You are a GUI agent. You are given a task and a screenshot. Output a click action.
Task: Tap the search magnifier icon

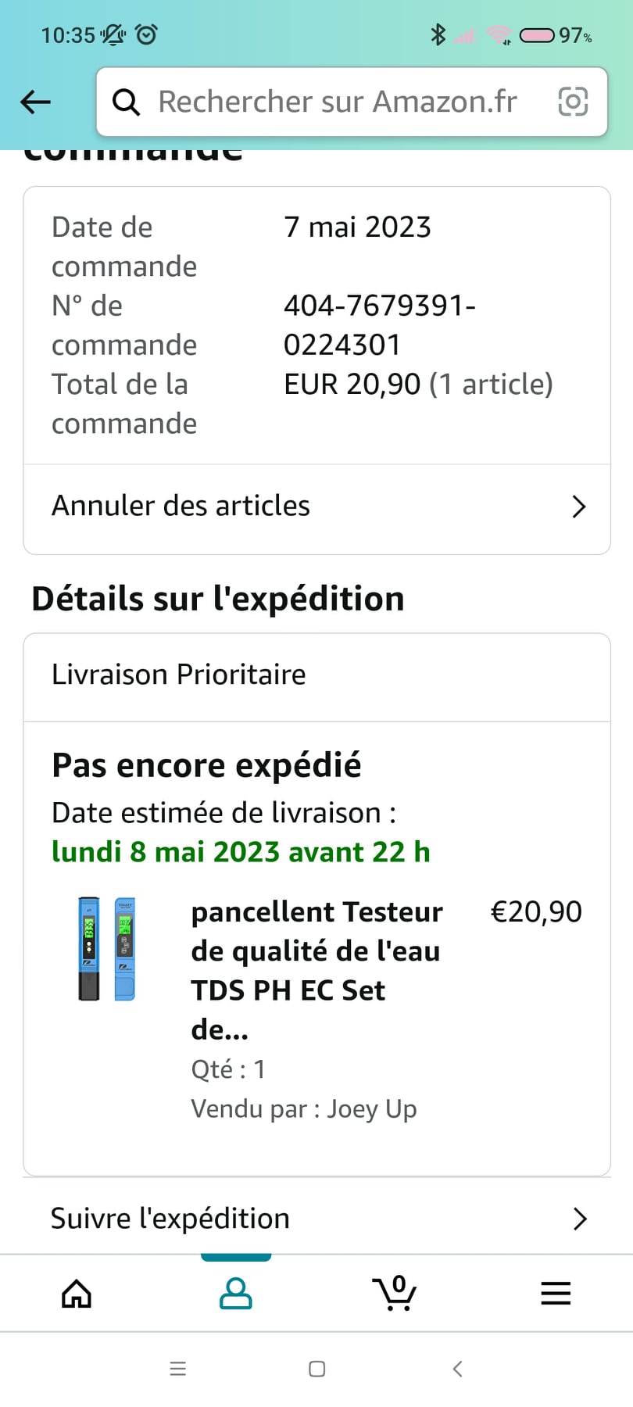click(126, 102)
